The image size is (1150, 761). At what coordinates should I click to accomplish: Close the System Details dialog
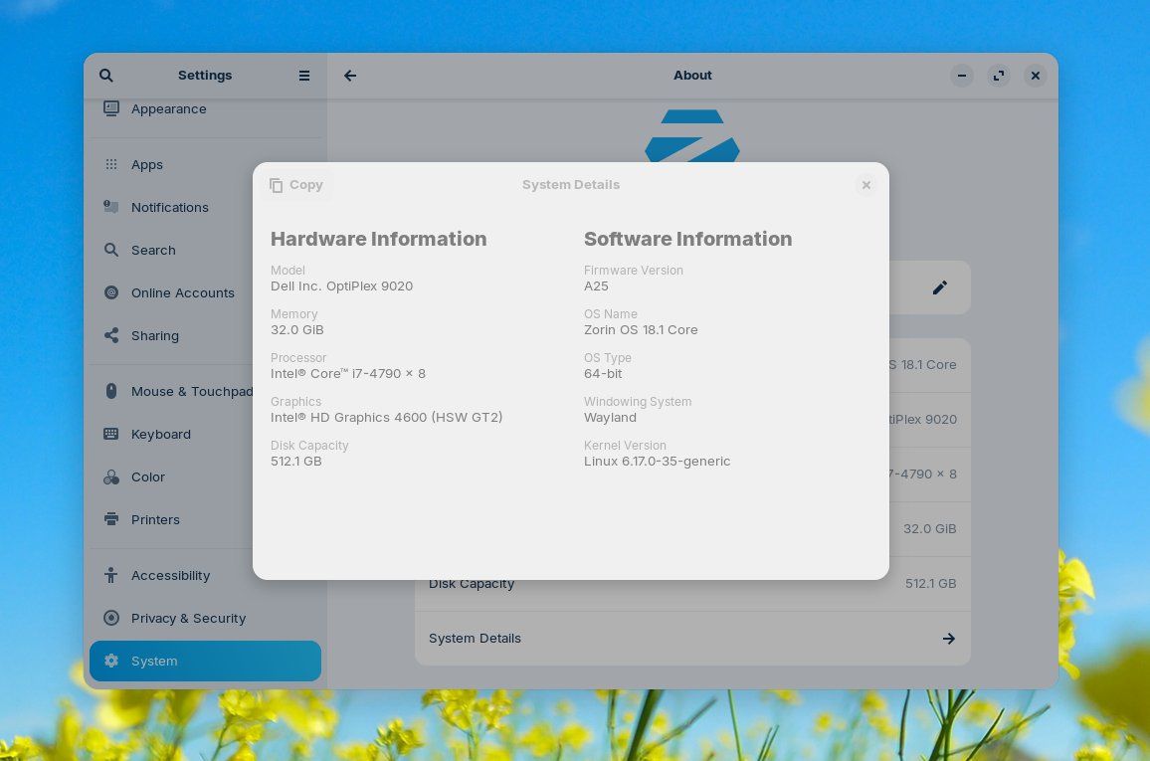[x=866, y=185]
